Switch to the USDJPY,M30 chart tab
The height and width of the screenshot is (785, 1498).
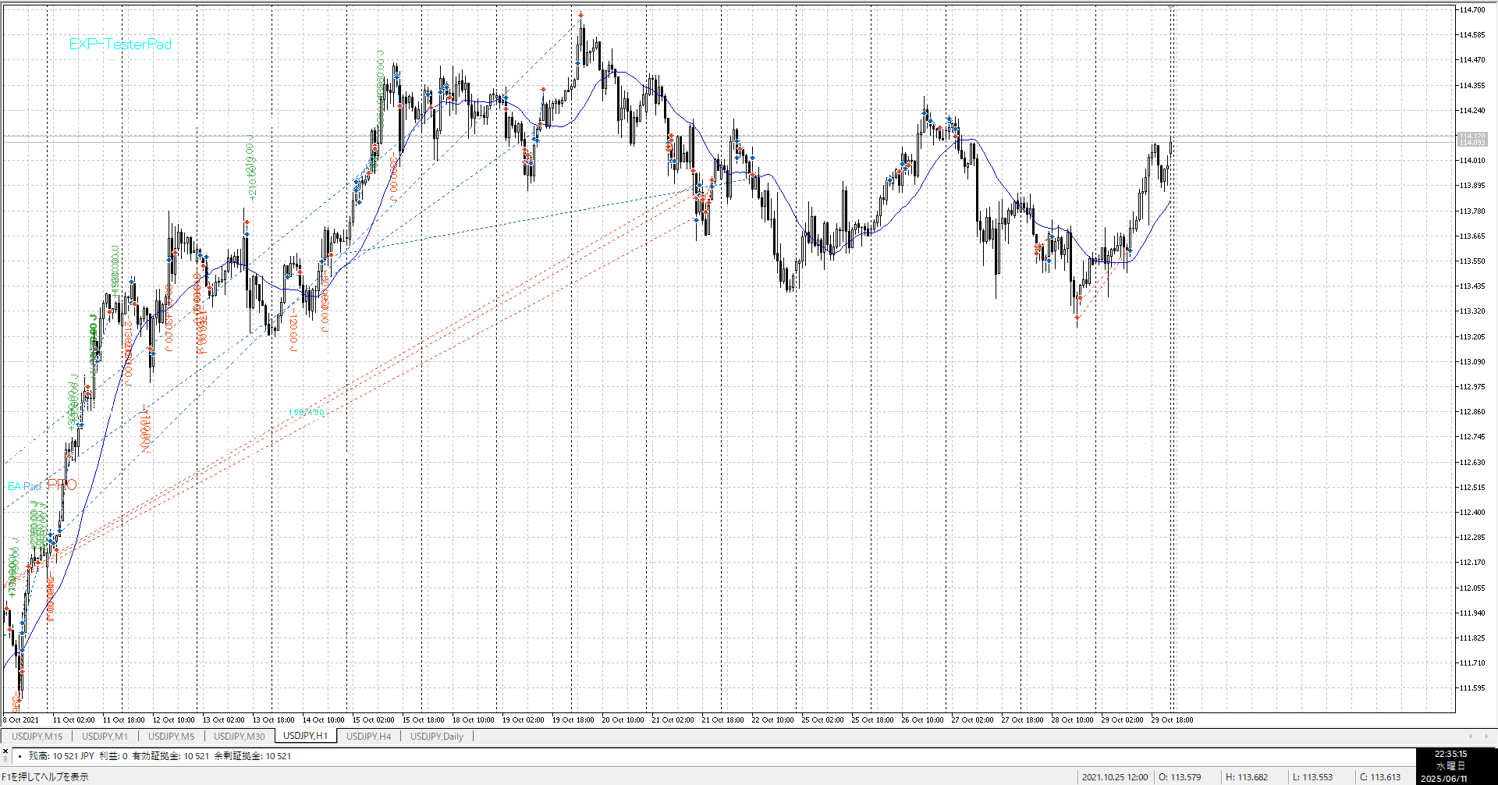[239, 736]
